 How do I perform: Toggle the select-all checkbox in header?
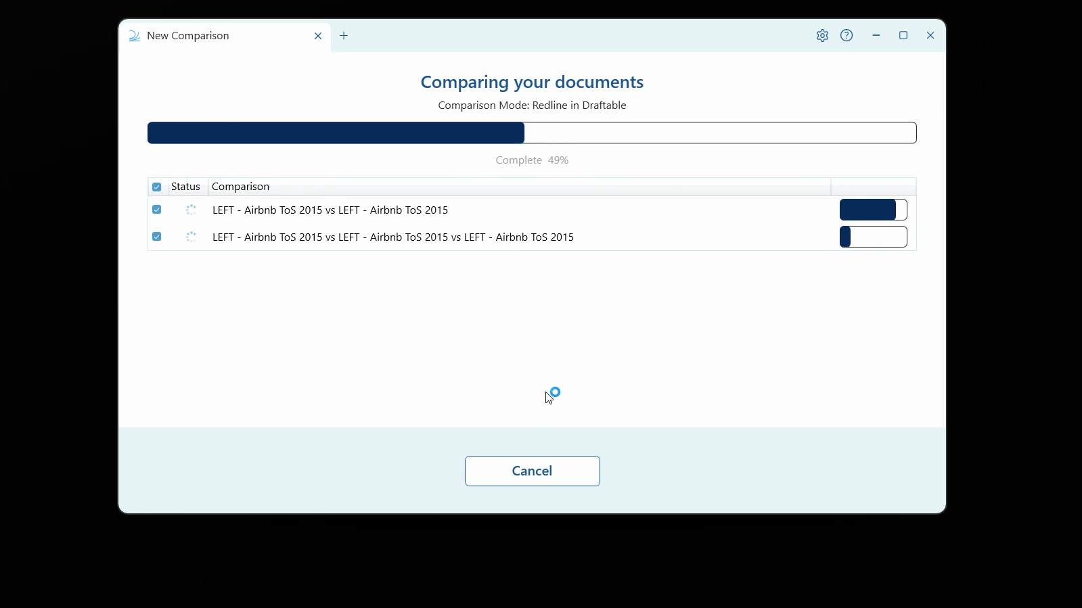[157, 187]
